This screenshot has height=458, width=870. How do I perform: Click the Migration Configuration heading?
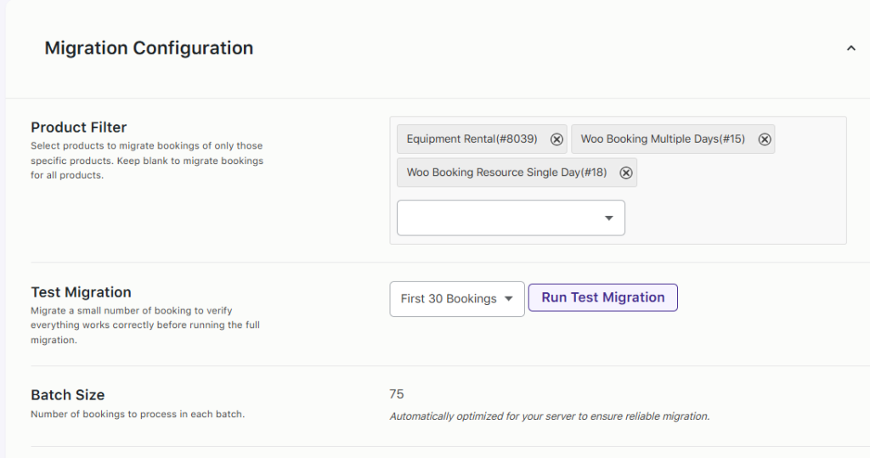tap(149, 48)
